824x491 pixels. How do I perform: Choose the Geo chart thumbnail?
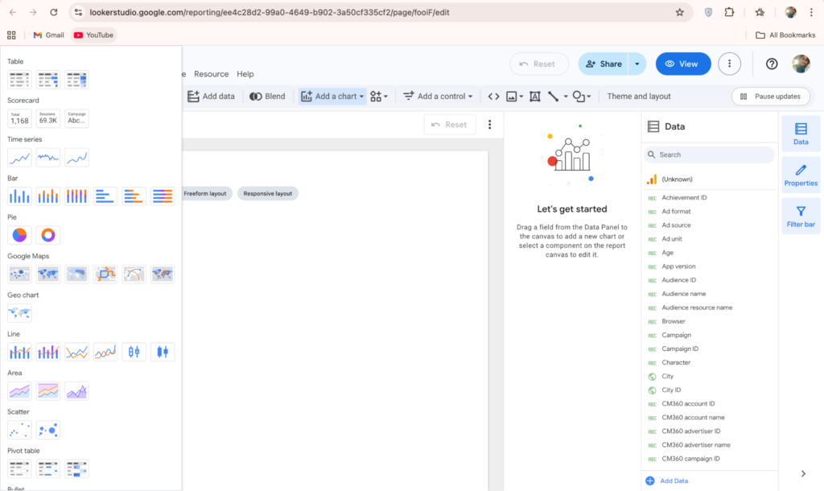[x=19, y=313]
